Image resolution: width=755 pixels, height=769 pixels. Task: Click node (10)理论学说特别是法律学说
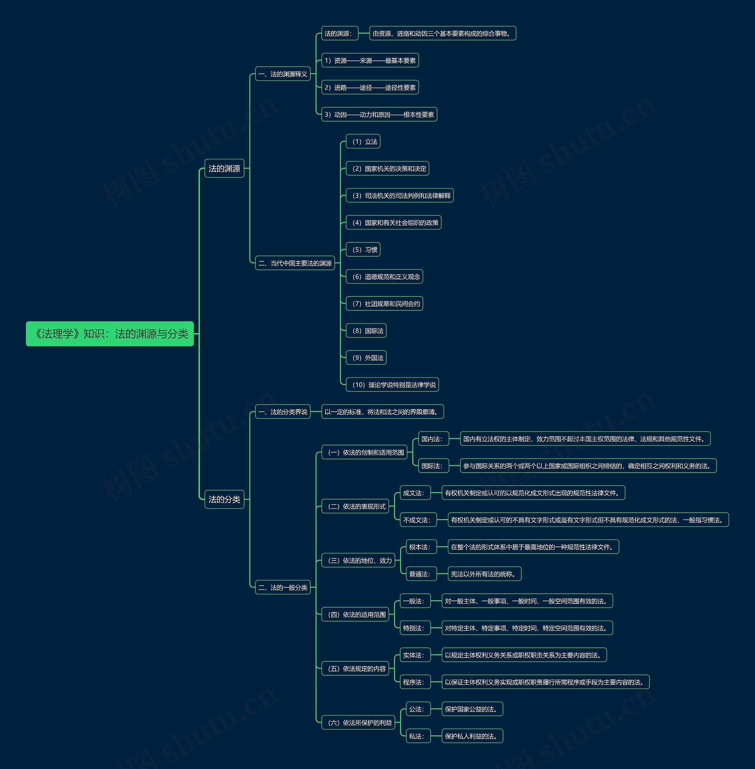[392, 385]
